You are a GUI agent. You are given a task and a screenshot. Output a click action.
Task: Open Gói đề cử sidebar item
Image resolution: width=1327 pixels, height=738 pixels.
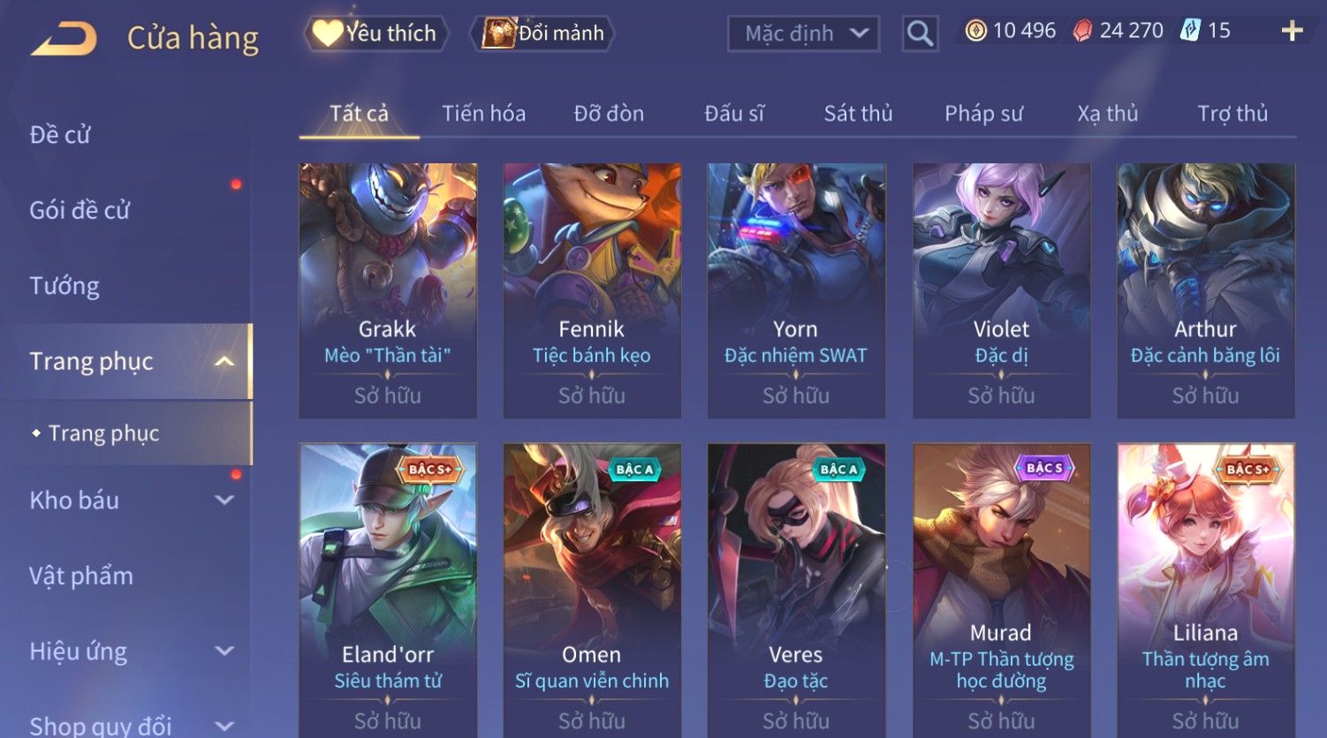pyautogui.click(x=80, y=210)
